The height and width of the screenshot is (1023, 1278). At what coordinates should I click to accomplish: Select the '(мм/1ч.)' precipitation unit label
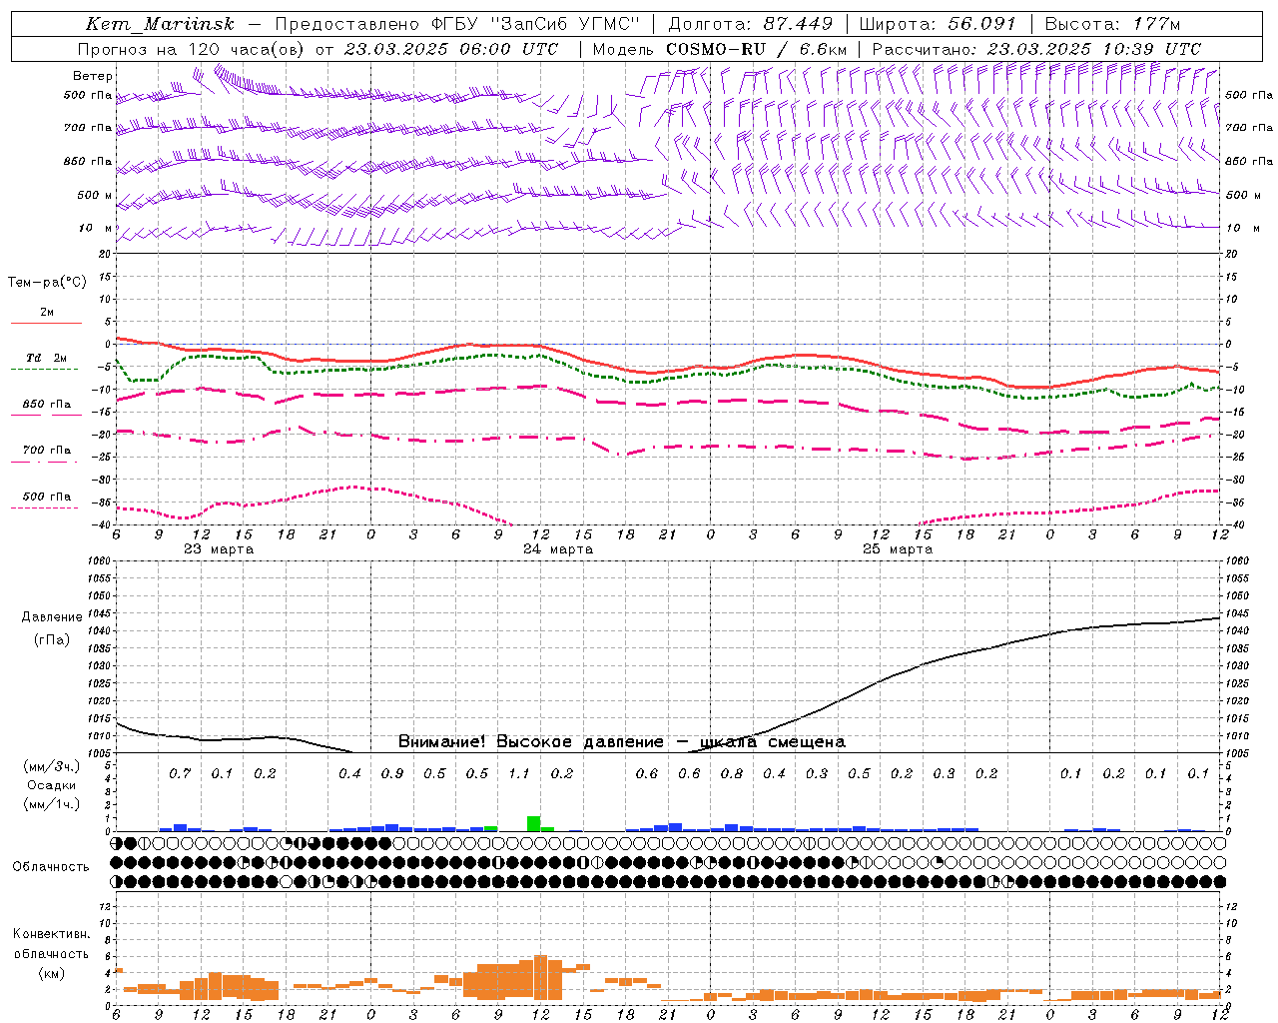pyautogui.click(x=51, y=804)
